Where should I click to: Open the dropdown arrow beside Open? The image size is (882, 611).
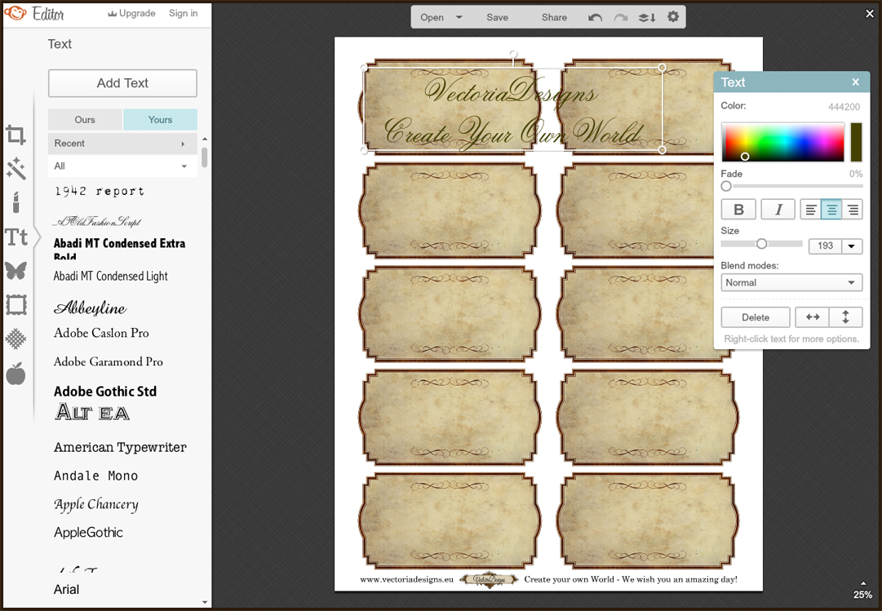(x=459, y=17)
